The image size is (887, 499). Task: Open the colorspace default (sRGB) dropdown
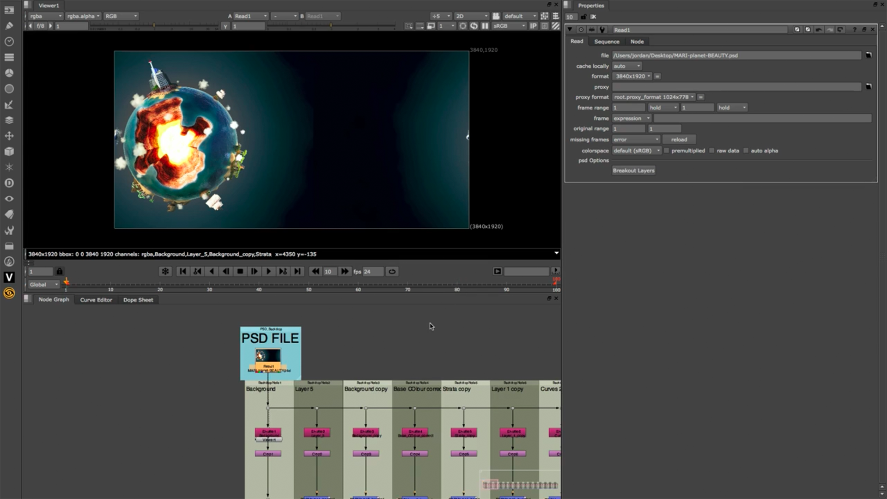(x=637, y=151)
